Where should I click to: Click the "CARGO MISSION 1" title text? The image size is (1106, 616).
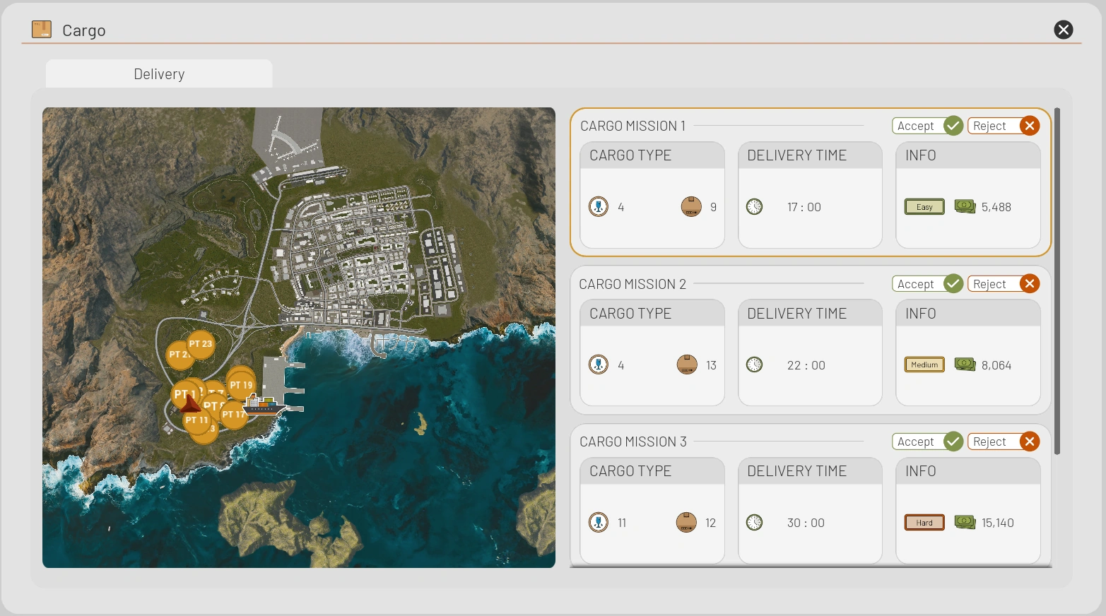(x=633, y=126)
